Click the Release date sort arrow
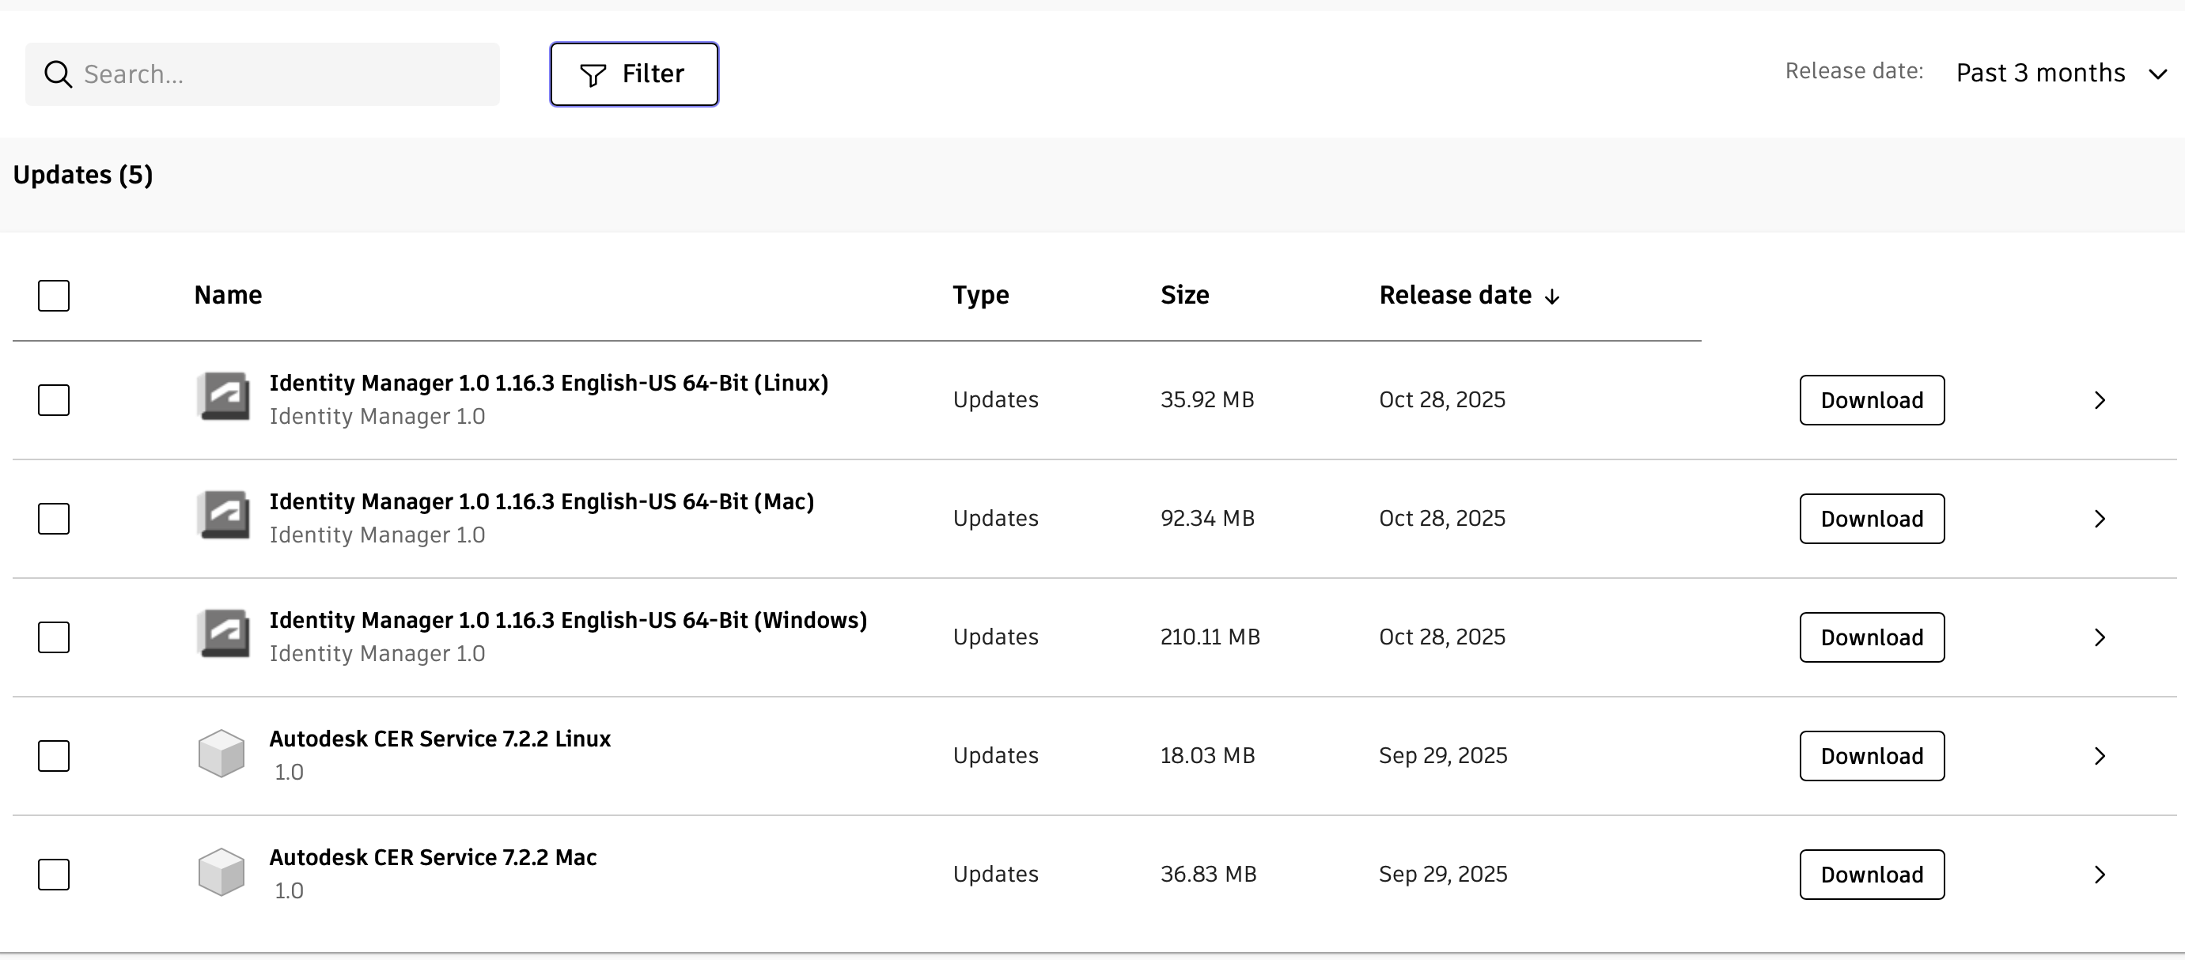Image resolution: width=2185 pixels, height=960 pixels. tap(1551, 297)
